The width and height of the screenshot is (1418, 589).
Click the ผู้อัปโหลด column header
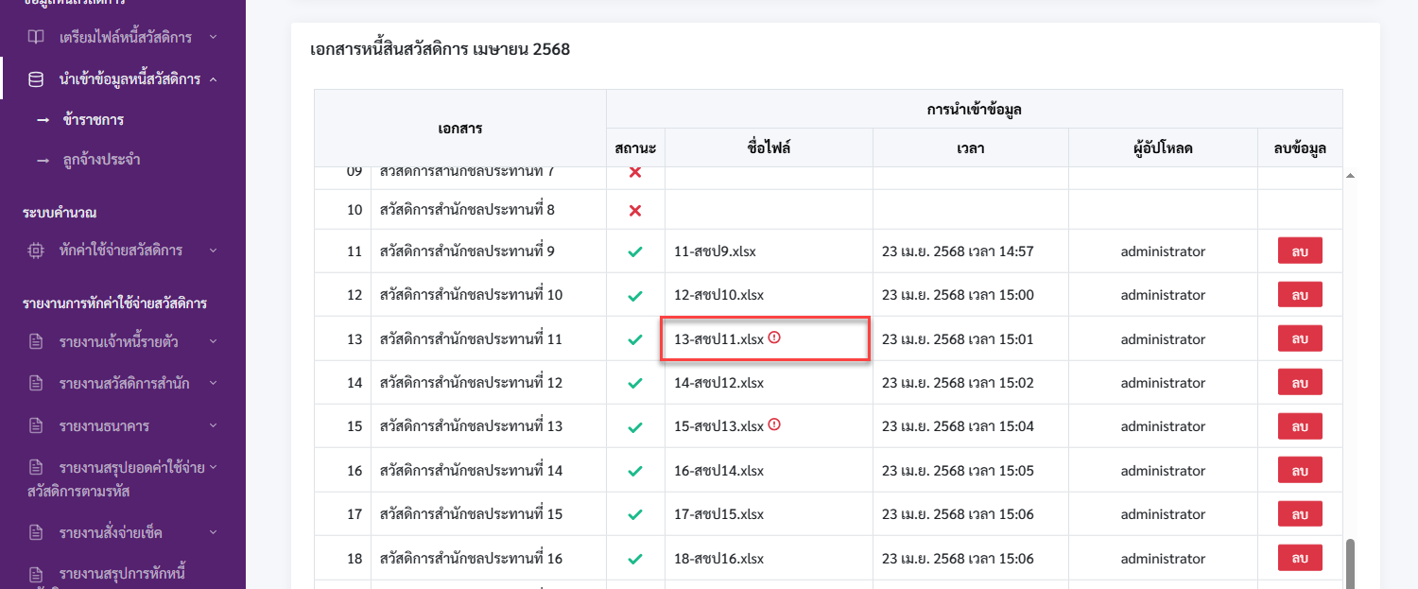(x=1163, y=147)
